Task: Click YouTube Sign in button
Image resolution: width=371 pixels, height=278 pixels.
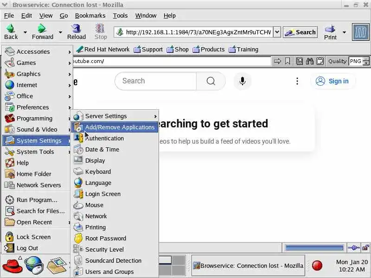Action: (x=333, y=81)
